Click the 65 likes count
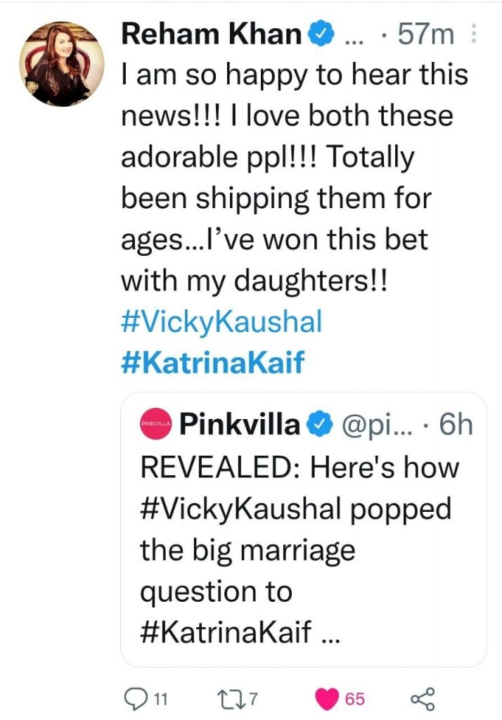This screenshot has height=720, width=502. (355, 700)
